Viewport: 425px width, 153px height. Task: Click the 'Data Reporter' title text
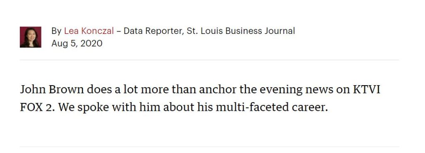pos(153,31)
